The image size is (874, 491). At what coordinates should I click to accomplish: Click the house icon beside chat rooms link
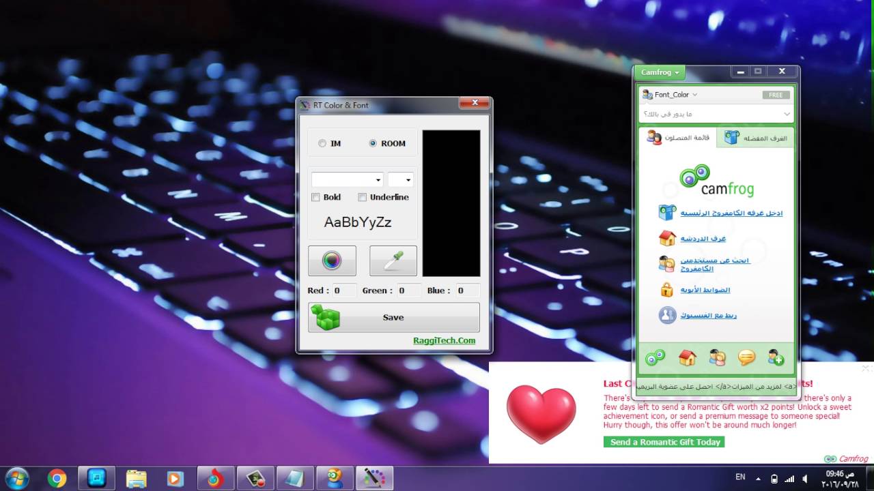click(667, 238)
